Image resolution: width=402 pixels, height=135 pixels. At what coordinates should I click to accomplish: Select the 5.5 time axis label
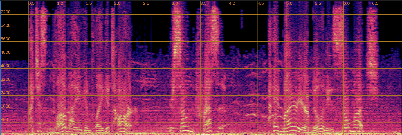(x=318, y=3)
